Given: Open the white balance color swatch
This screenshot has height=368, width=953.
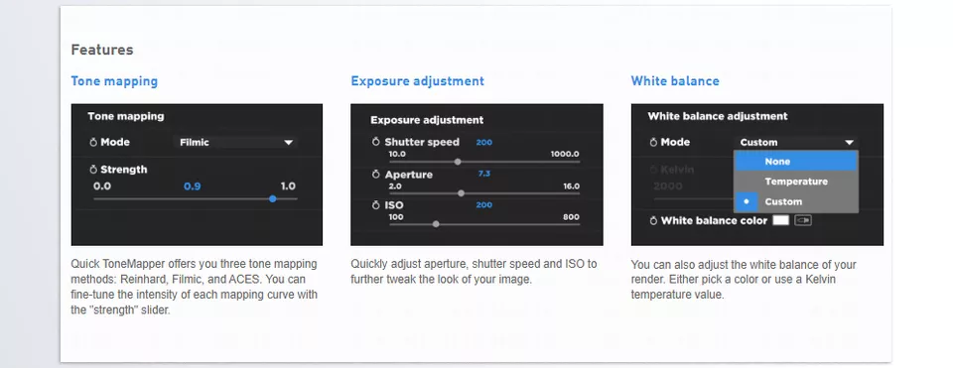Looking at the screenshot, I should [780, 220].
